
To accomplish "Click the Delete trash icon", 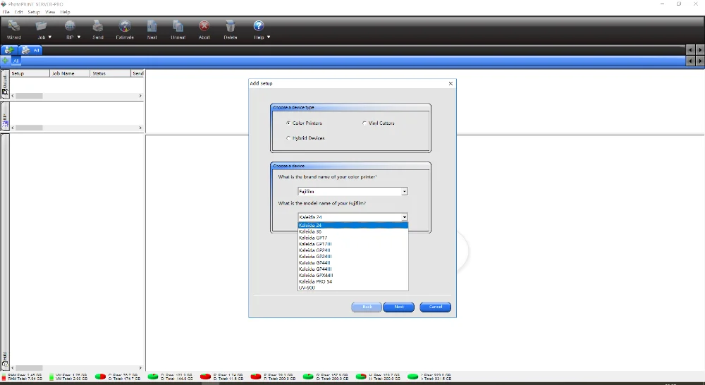I will tap(231, 26).
